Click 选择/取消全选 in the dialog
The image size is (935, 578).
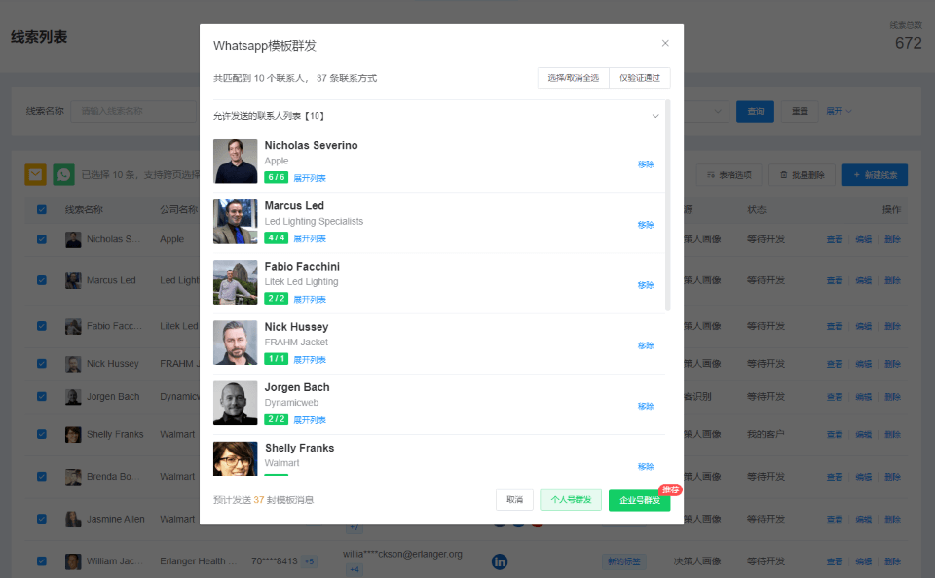(x=573, y=78)
